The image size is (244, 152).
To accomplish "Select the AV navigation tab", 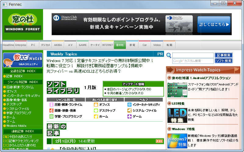I will pyautogui.click(x=70, y=45).
